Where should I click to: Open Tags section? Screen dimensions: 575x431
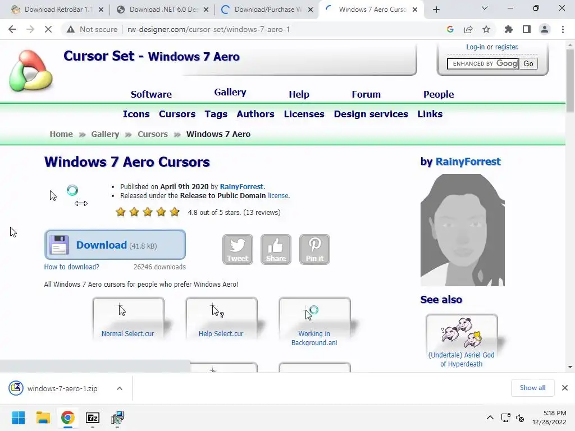(x=216, y=114)
